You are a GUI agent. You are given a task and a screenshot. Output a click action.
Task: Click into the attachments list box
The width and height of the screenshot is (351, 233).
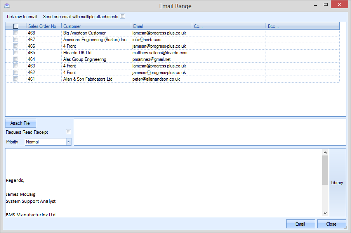tap(210, 132)
